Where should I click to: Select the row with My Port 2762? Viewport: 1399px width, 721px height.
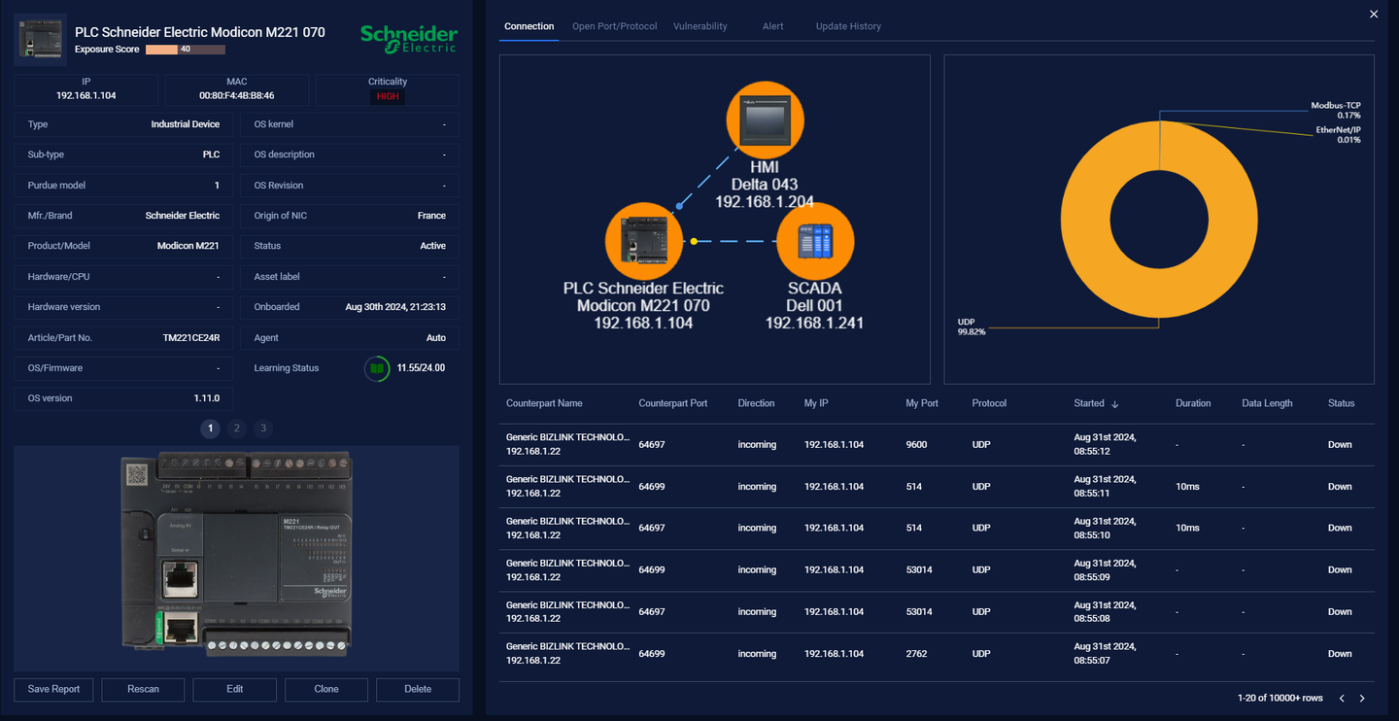point(937,654)
